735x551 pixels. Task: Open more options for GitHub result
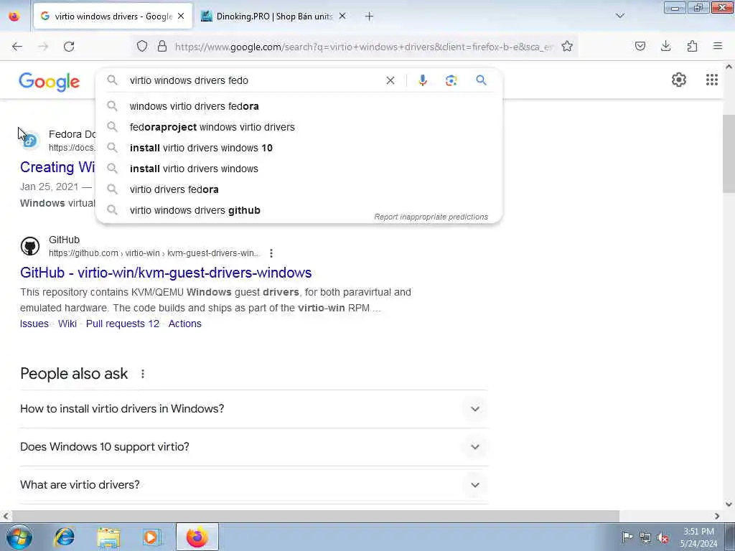(x=271, y=253)
